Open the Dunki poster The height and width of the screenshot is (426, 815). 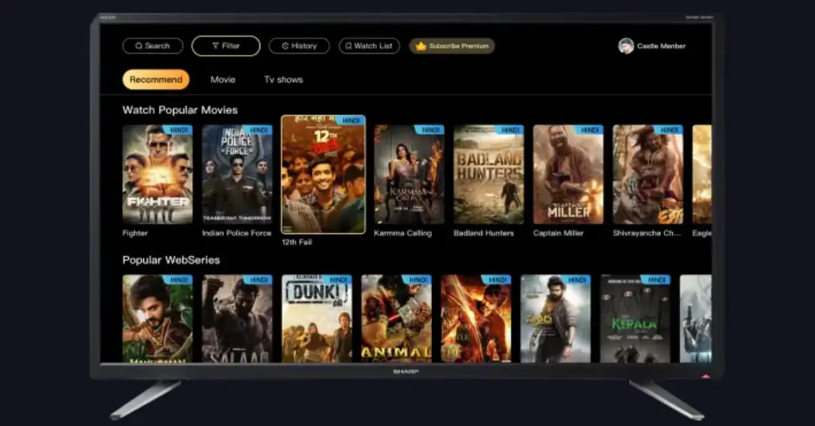click(x=316, y=318)
